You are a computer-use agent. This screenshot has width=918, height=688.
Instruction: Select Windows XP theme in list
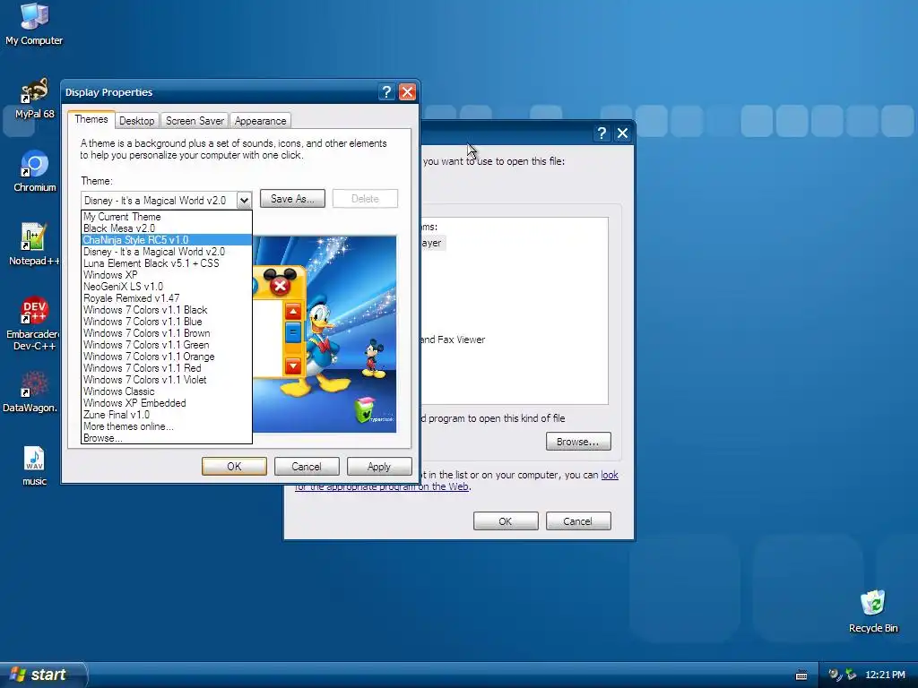[166, 275]
